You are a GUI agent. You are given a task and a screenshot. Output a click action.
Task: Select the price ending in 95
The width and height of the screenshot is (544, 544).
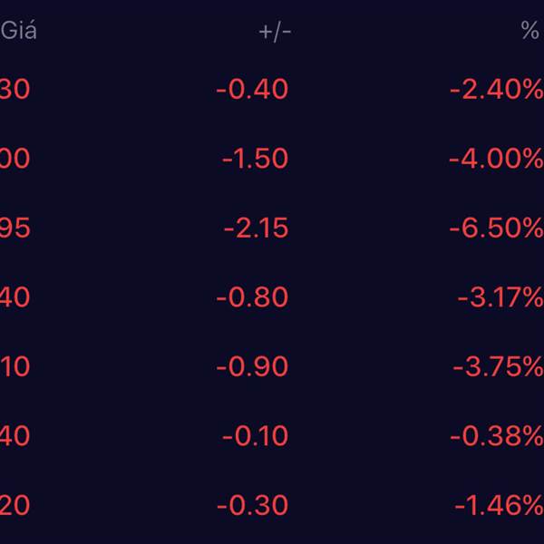click(15, 228)
